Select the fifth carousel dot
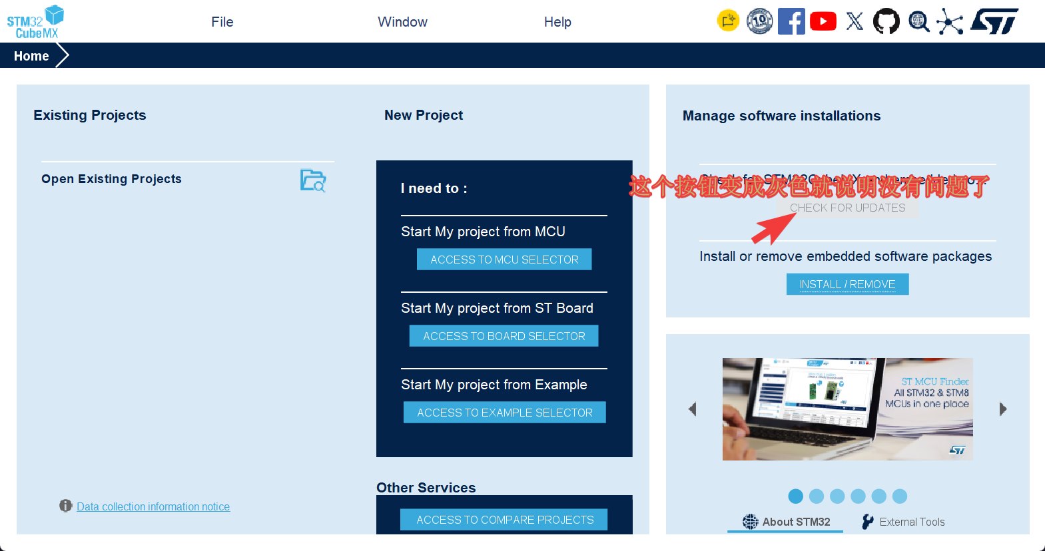The width and height of the screenshot is (1045, 551). (879, 496)
